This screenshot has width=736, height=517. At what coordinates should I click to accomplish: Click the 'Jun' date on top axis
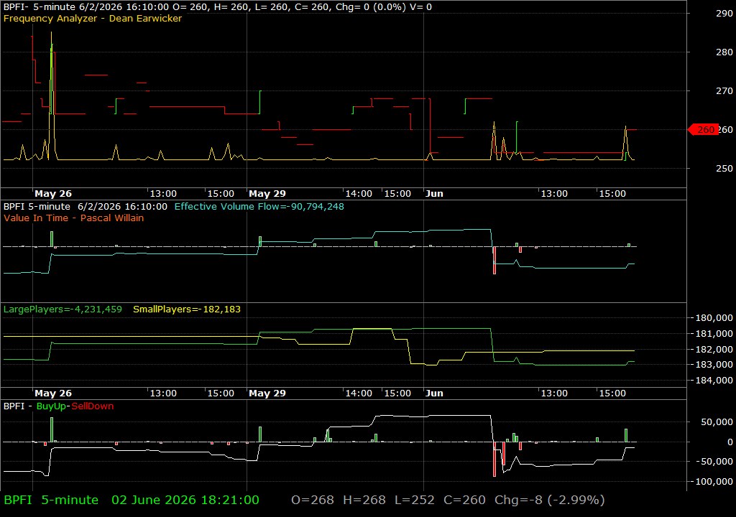coord(434,193)
